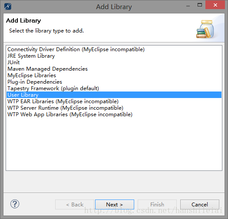228x219 pixels.
Task: Select the highlighted User Library row
Action: 114,95
